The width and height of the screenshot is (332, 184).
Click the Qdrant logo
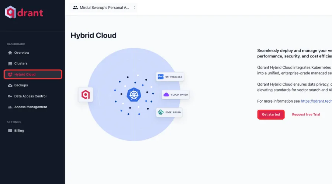click(24, 12)
